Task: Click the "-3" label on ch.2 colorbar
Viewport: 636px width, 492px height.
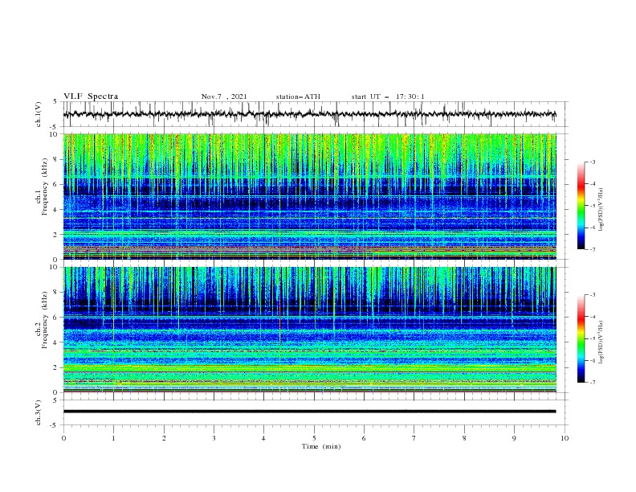Action: tap(593, 295)
